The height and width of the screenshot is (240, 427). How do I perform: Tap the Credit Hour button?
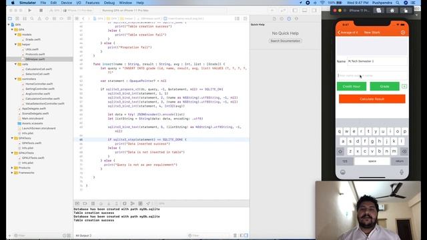pyautogui.click(x=352, y=86)
